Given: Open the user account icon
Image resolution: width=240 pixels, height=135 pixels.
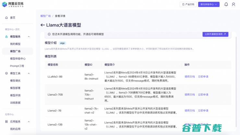Looking at the screenshot, I should (234, 4).
